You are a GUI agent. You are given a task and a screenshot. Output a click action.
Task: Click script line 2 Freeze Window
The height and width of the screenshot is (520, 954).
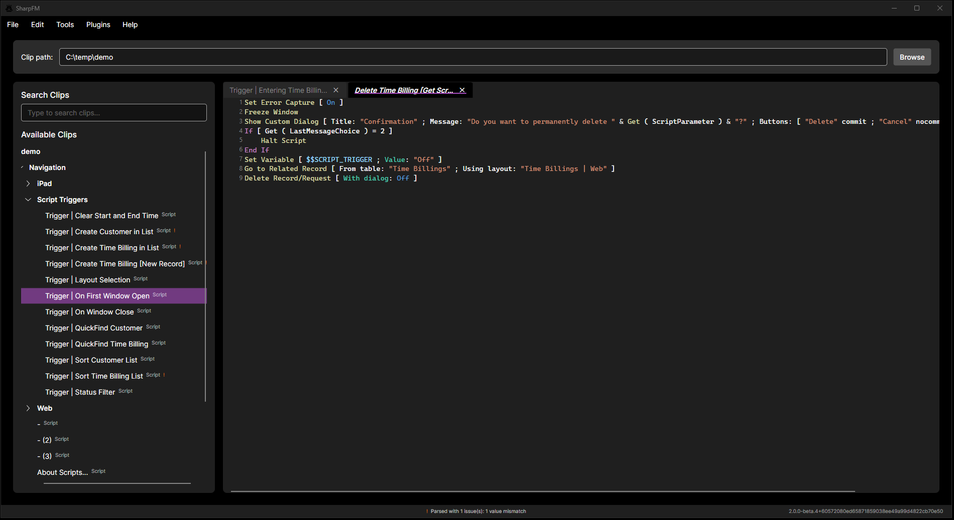click(x=271, y=112)
